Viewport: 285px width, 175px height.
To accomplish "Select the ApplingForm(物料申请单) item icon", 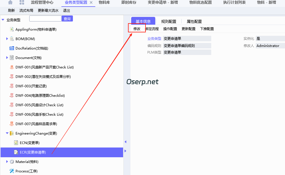I will (x=12, y=30).
